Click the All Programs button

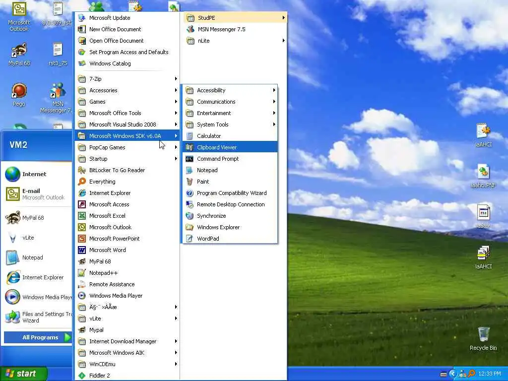[38, 337]
